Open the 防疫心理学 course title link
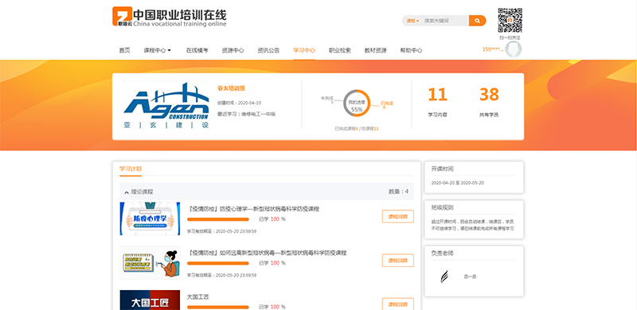The height and width of the screenshot is (310, 637). point(253,209)
